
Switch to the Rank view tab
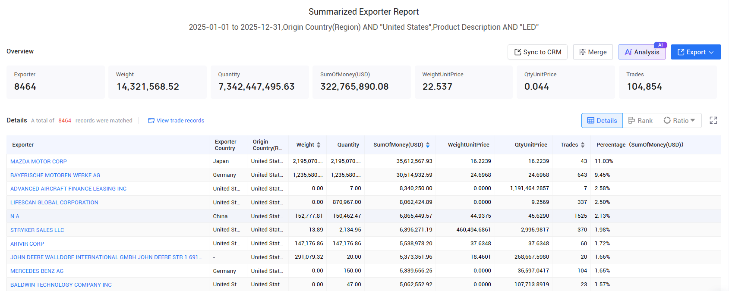click(641, 121)
